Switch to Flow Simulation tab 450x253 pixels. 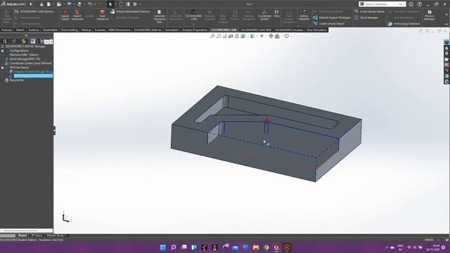coord(316,30)
